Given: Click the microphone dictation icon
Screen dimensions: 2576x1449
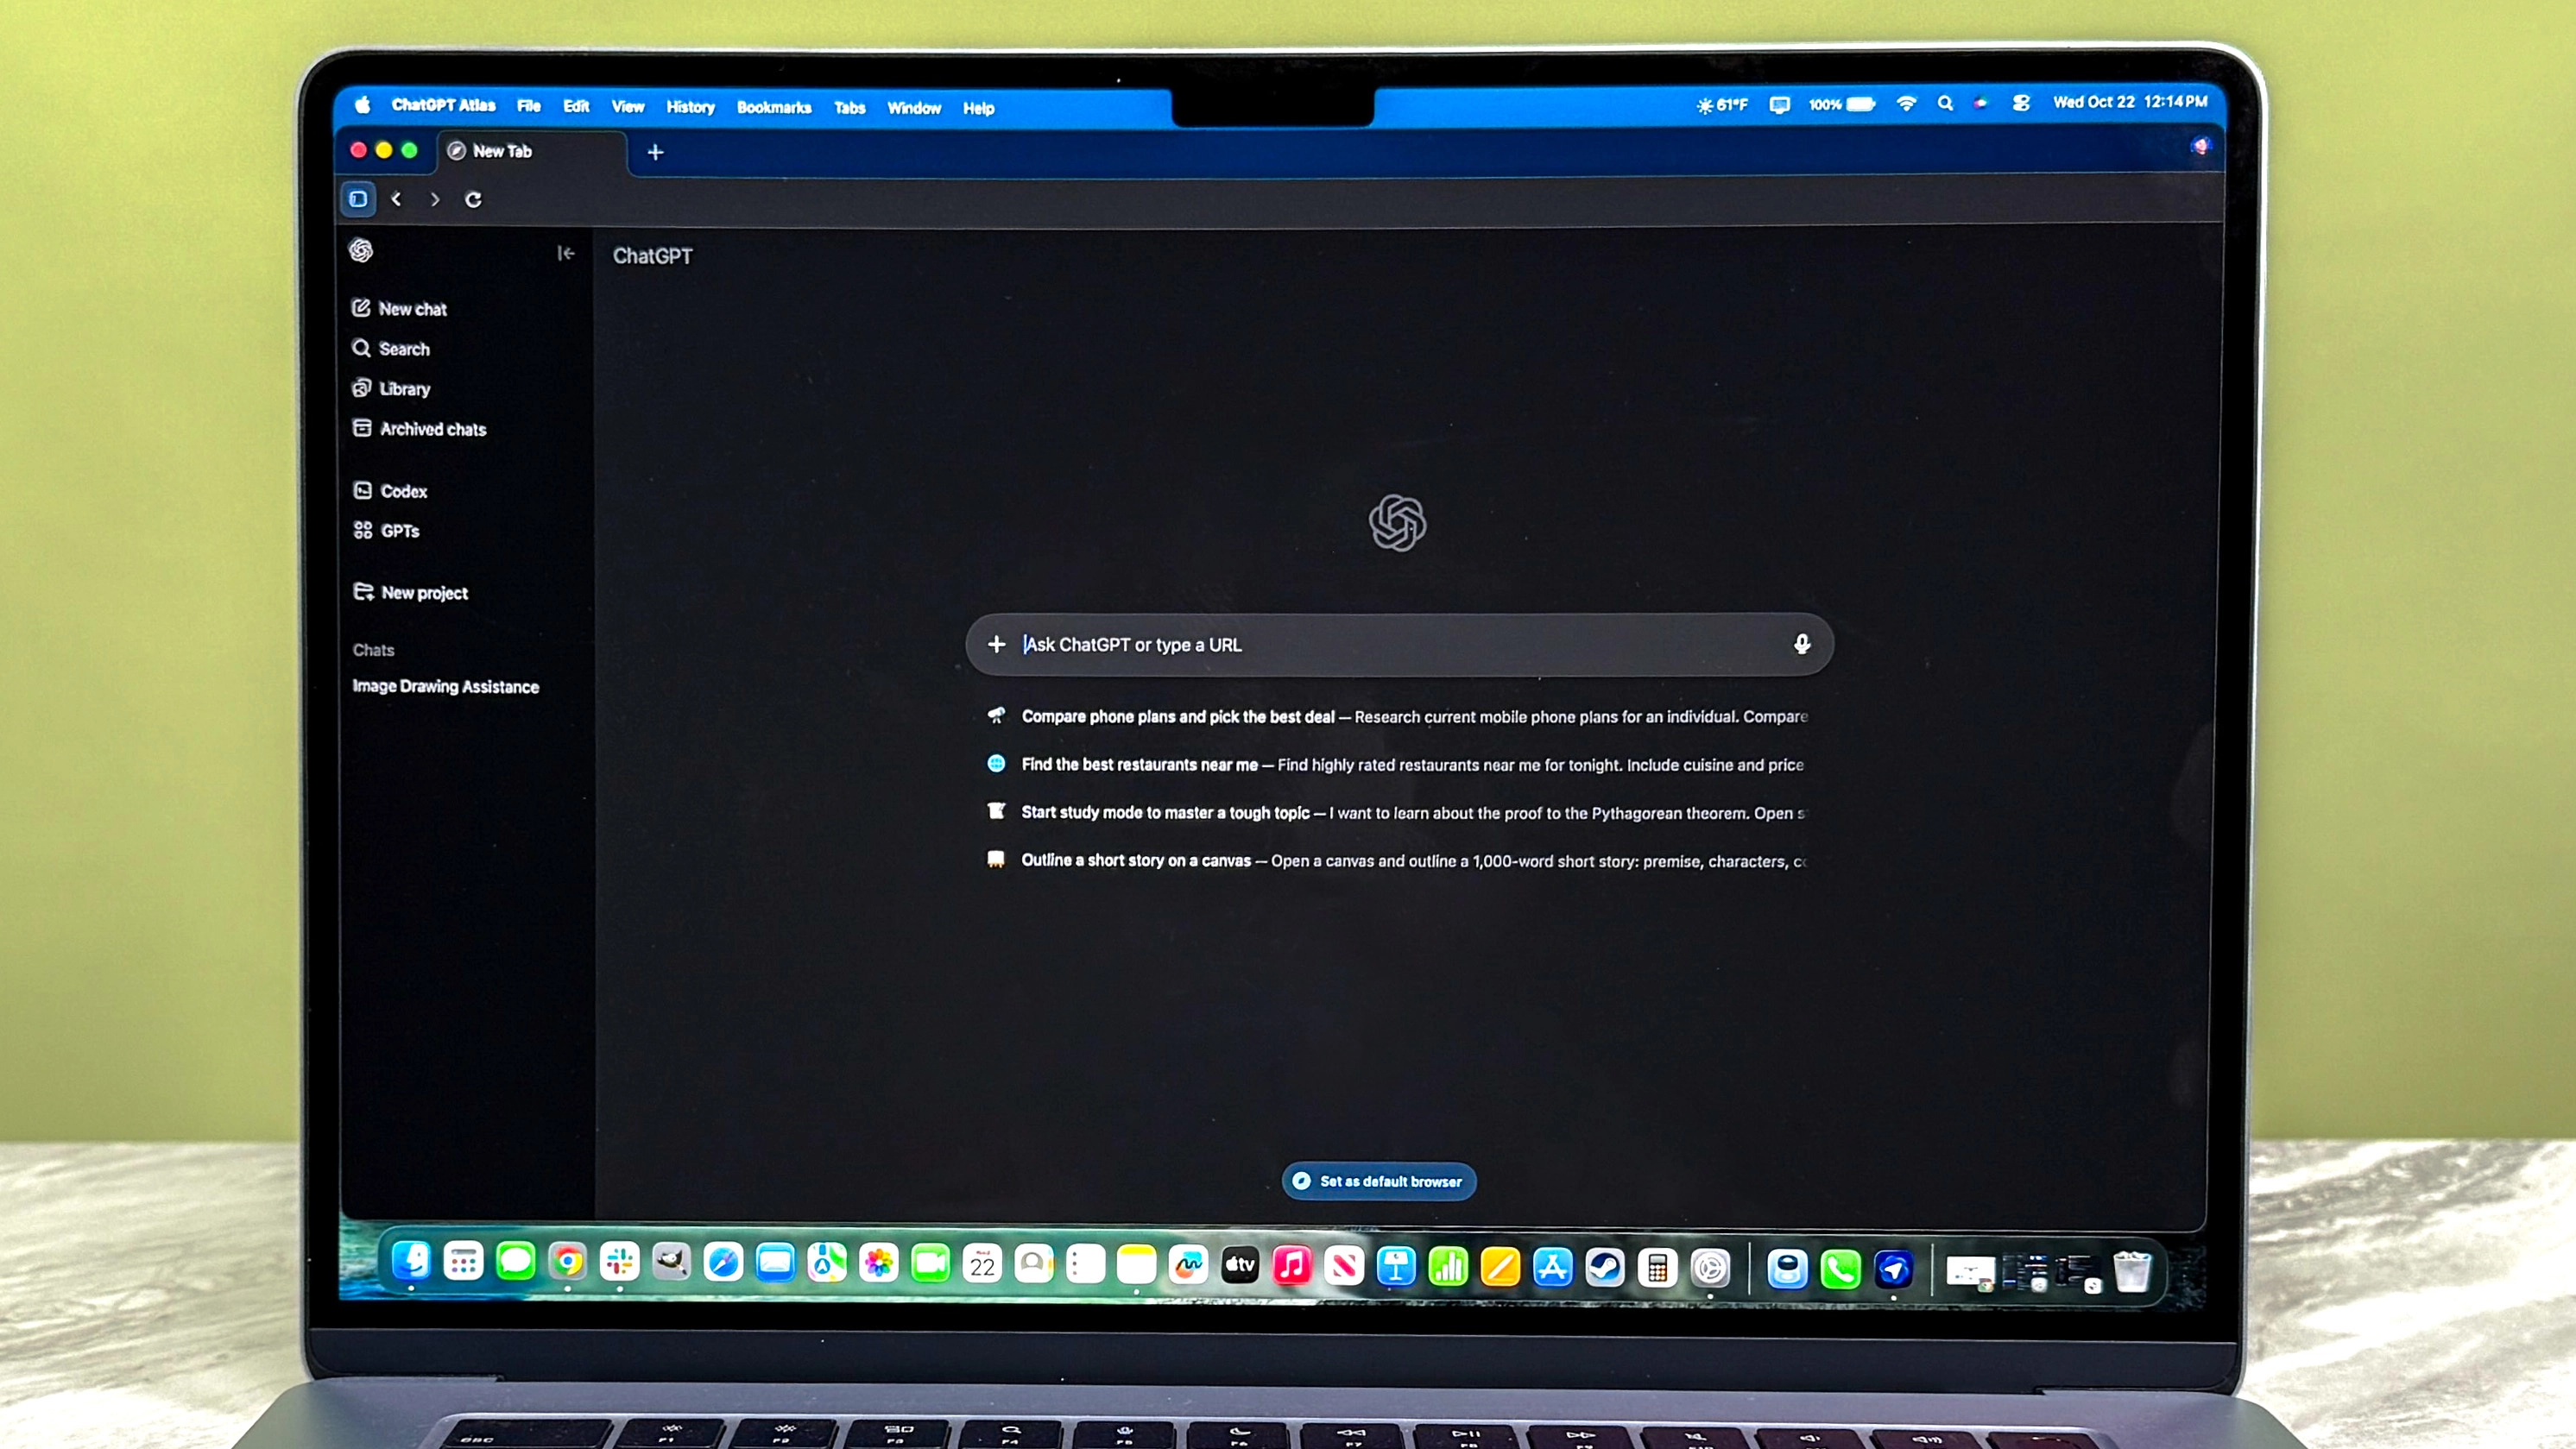Looking at the screenshot, I should 1801,644.
